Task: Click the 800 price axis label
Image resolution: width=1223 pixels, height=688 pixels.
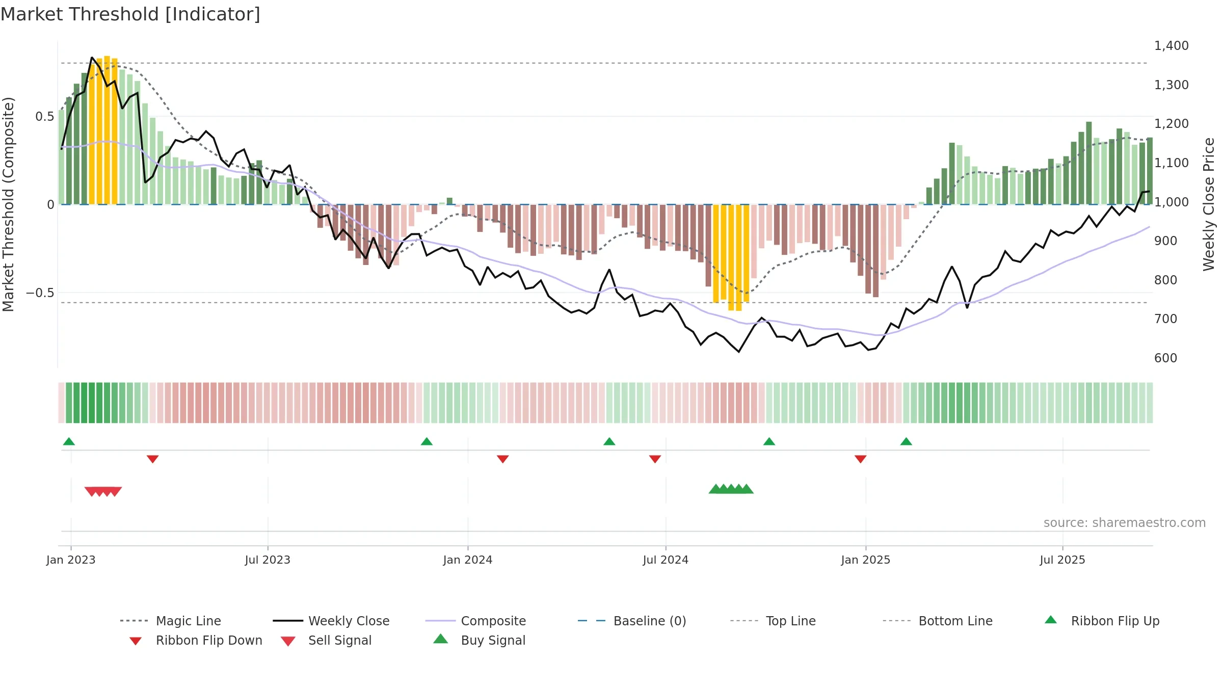Action: pos(1165,280)
